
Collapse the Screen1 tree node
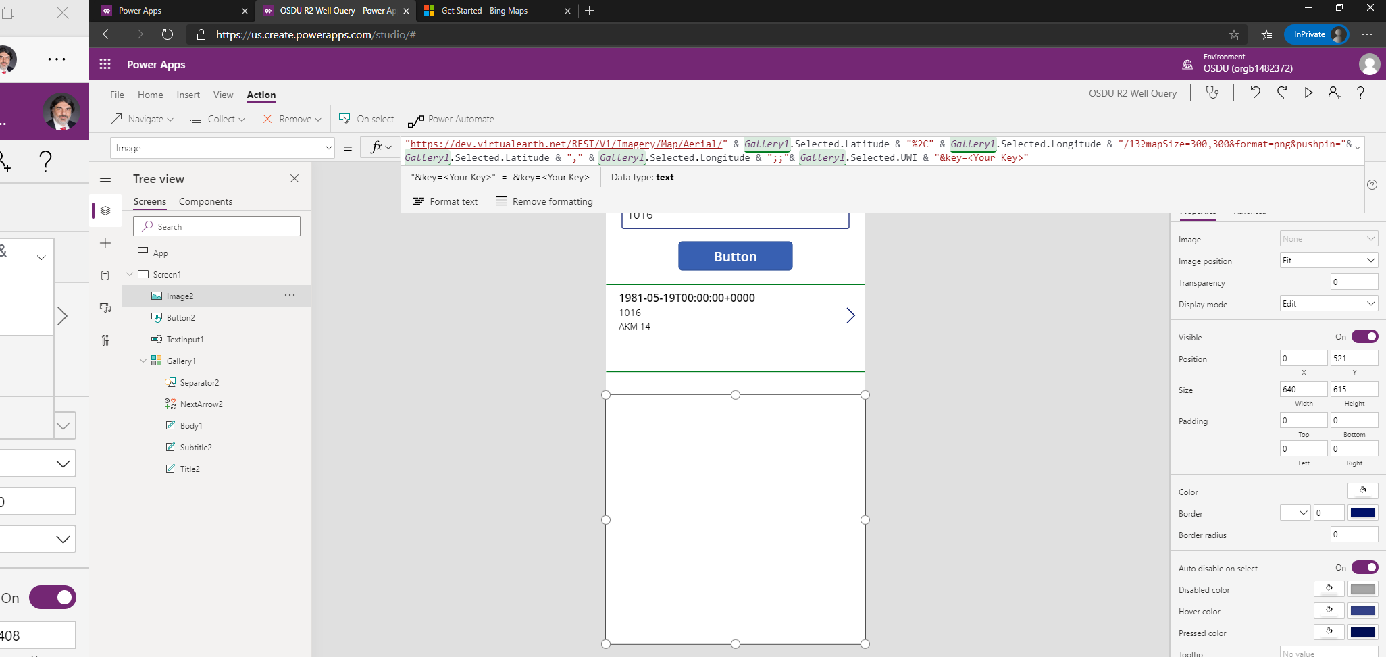click(x=130, y=274)
